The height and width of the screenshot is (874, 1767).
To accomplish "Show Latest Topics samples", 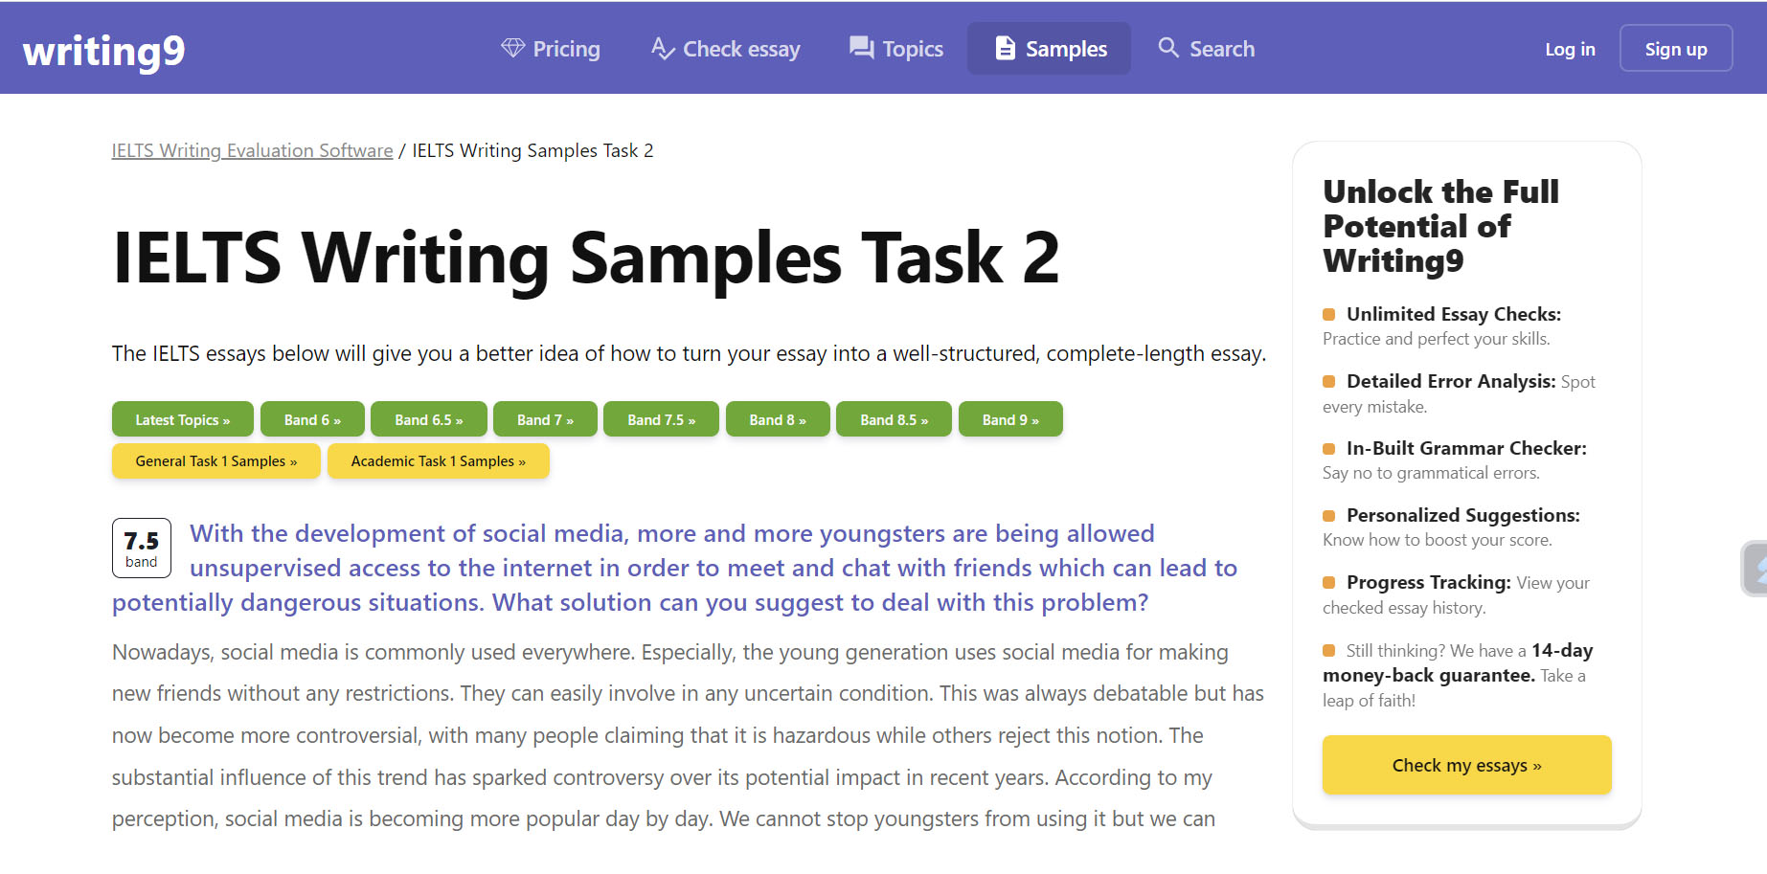I will click(x=182, y=419).
